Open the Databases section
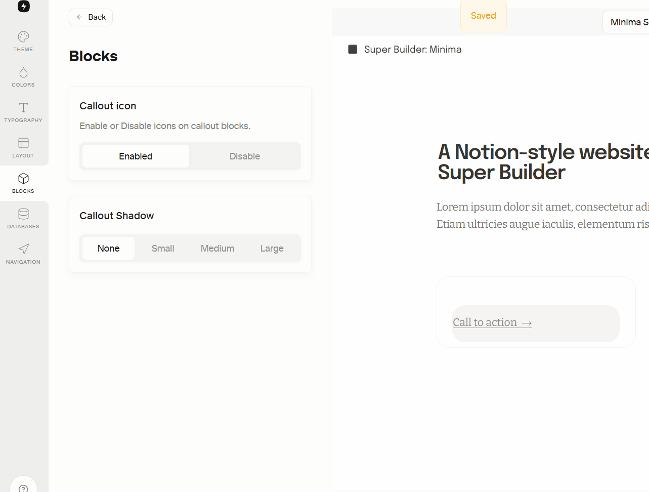 click(23, 219)
